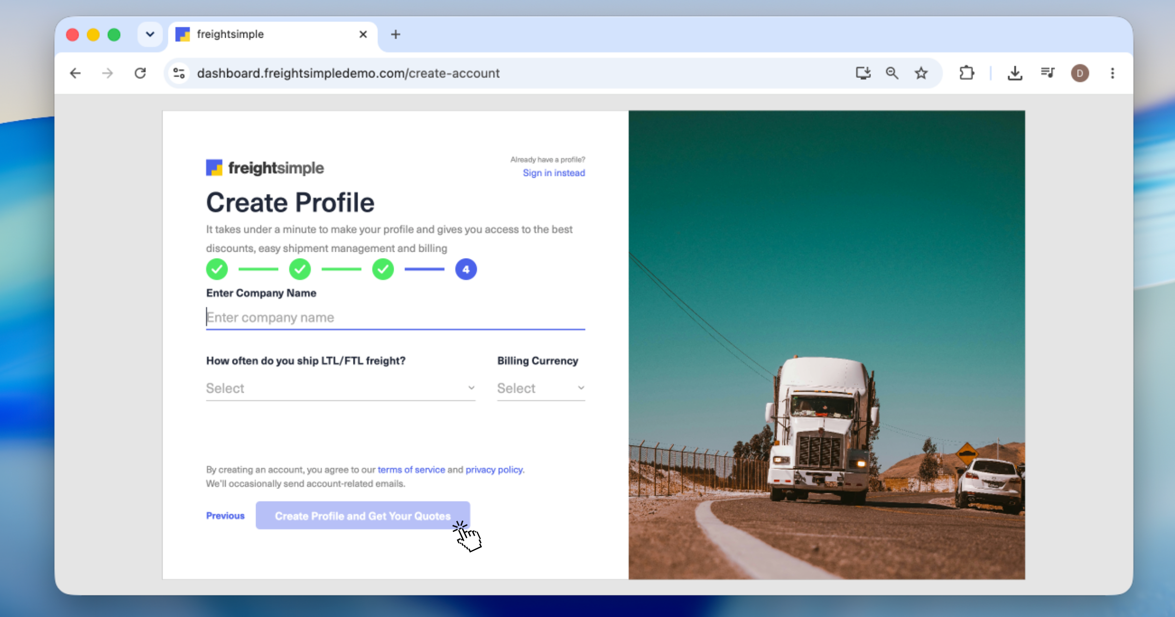
Task: Click the step 4 circle indicator
Action: click(x=466, y=269)
